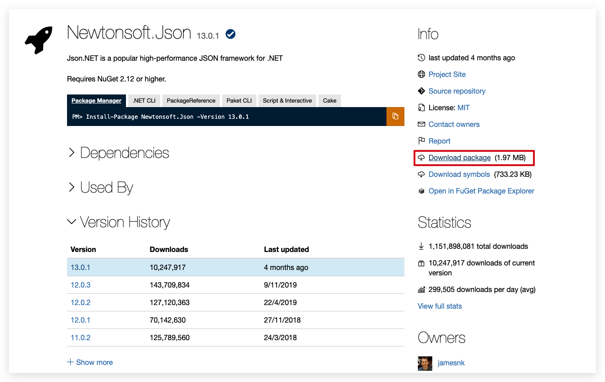This screenshot has height=382, width=605.
Task: Click the 125,789,560 downloads cell
Action: [170, 337]
